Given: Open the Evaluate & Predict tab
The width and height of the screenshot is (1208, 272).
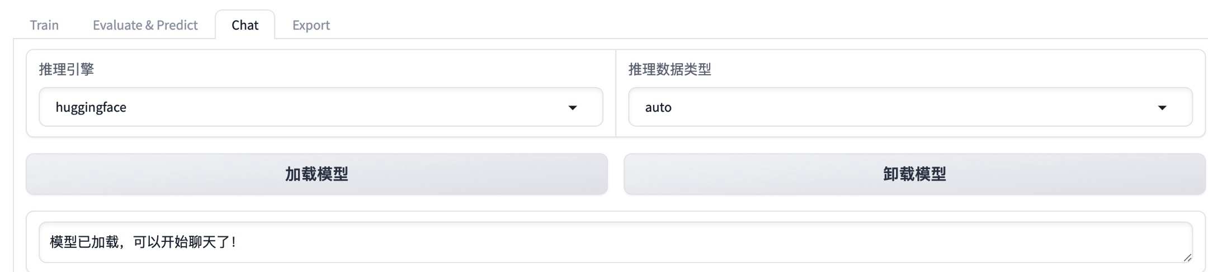Looking at the screenshot, I should 145,25.
